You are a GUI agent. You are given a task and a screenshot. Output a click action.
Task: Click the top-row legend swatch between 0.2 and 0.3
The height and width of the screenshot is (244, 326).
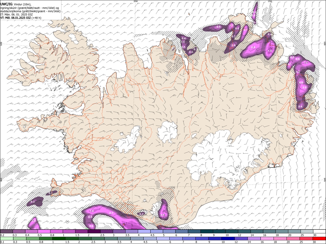[x=7, y=232]
